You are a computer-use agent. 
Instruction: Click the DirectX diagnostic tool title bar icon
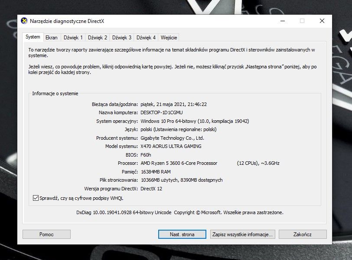coord(24,21)
